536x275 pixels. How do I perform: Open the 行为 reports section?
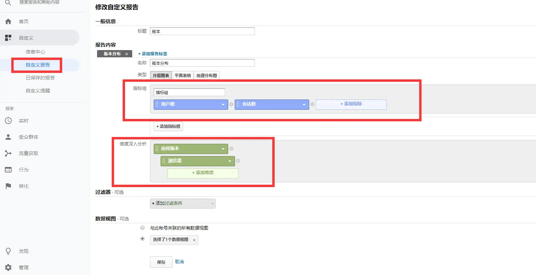point(24,170)
